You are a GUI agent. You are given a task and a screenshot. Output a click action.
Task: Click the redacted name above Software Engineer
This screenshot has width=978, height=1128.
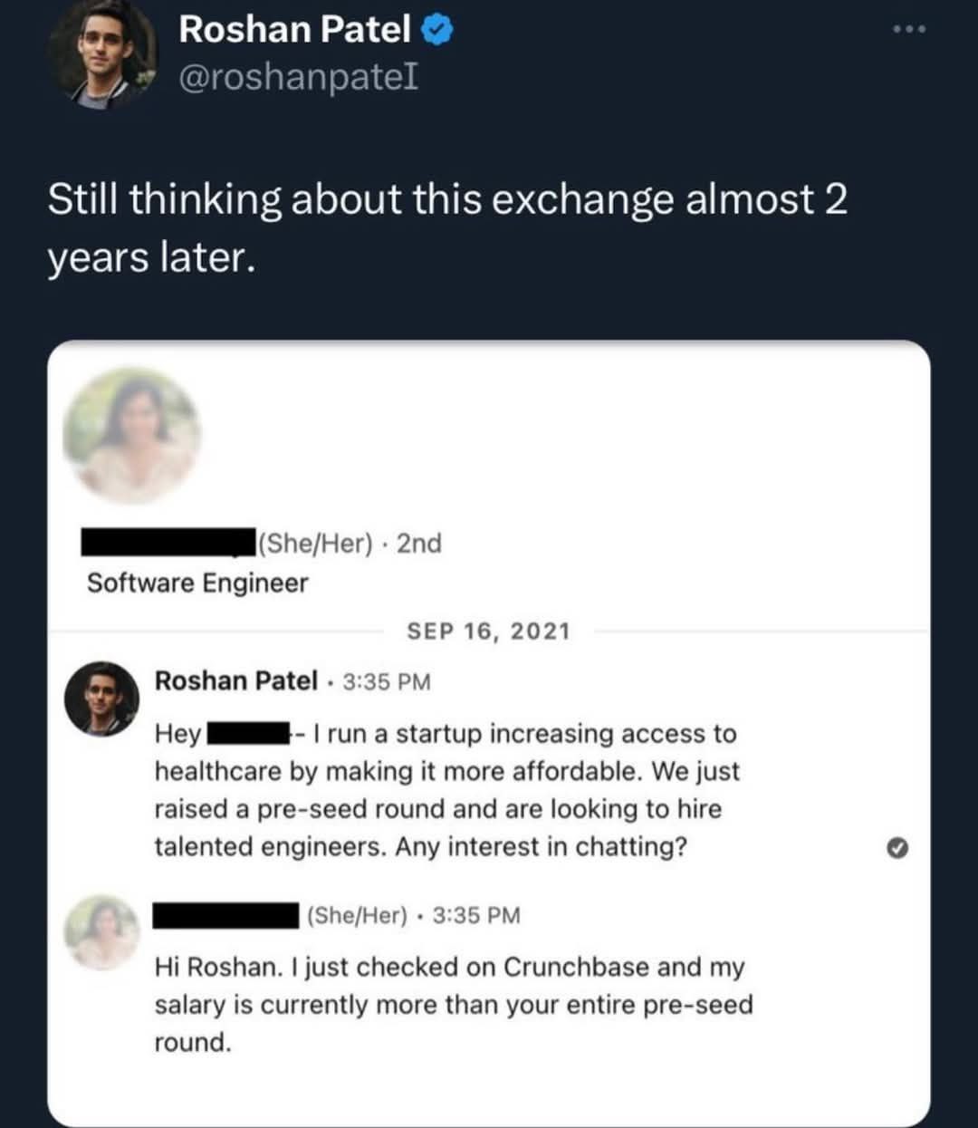tap(168, 543)
